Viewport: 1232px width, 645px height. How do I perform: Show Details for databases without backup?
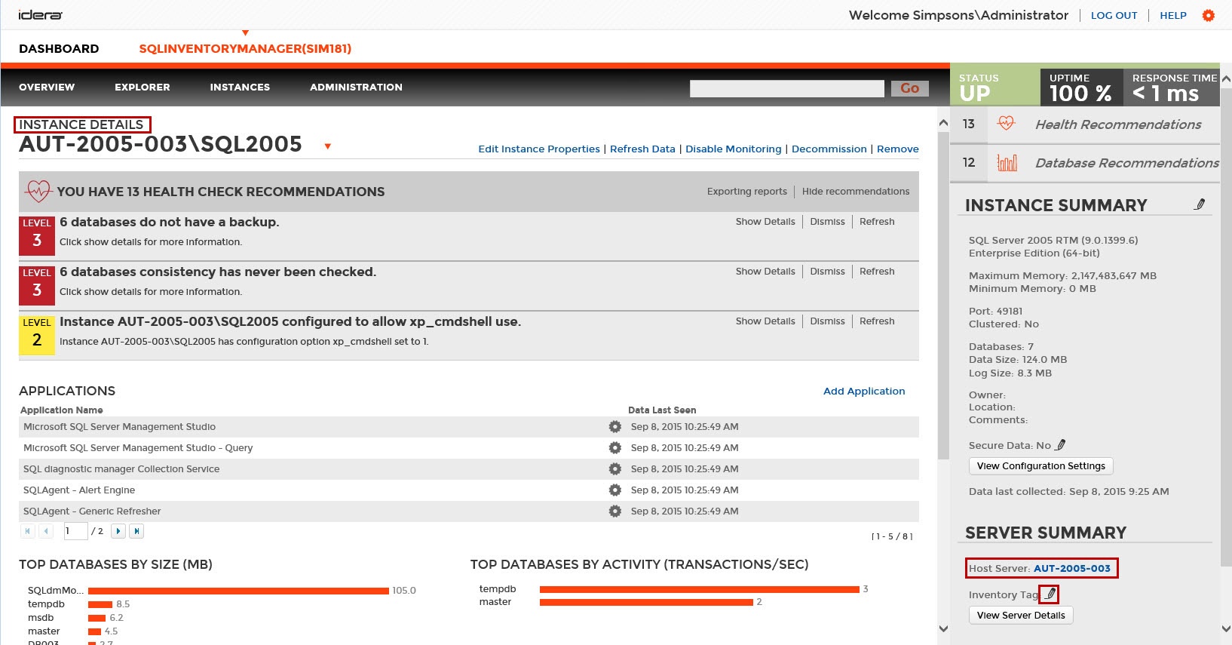tap(765, 222)
